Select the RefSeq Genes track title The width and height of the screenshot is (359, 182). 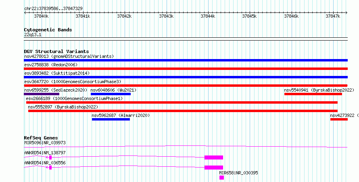point(41,138)
